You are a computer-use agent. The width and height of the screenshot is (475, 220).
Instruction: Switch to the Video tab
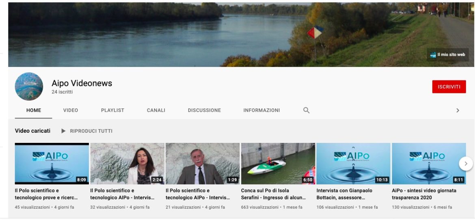[71, 110]
